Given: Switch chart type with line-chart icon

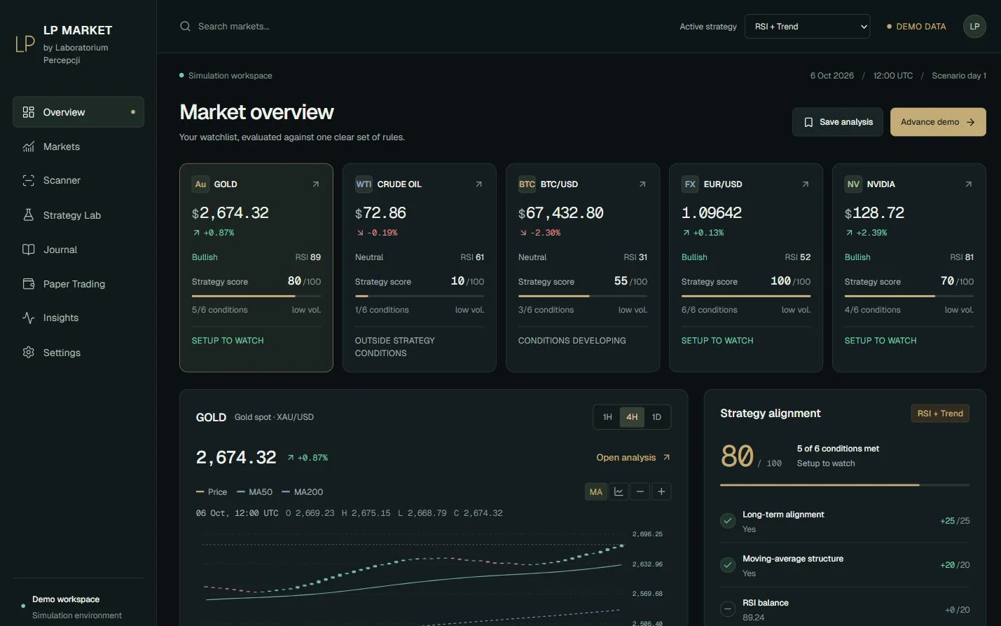Looking at the screenshot, I should tap(619, 491).
